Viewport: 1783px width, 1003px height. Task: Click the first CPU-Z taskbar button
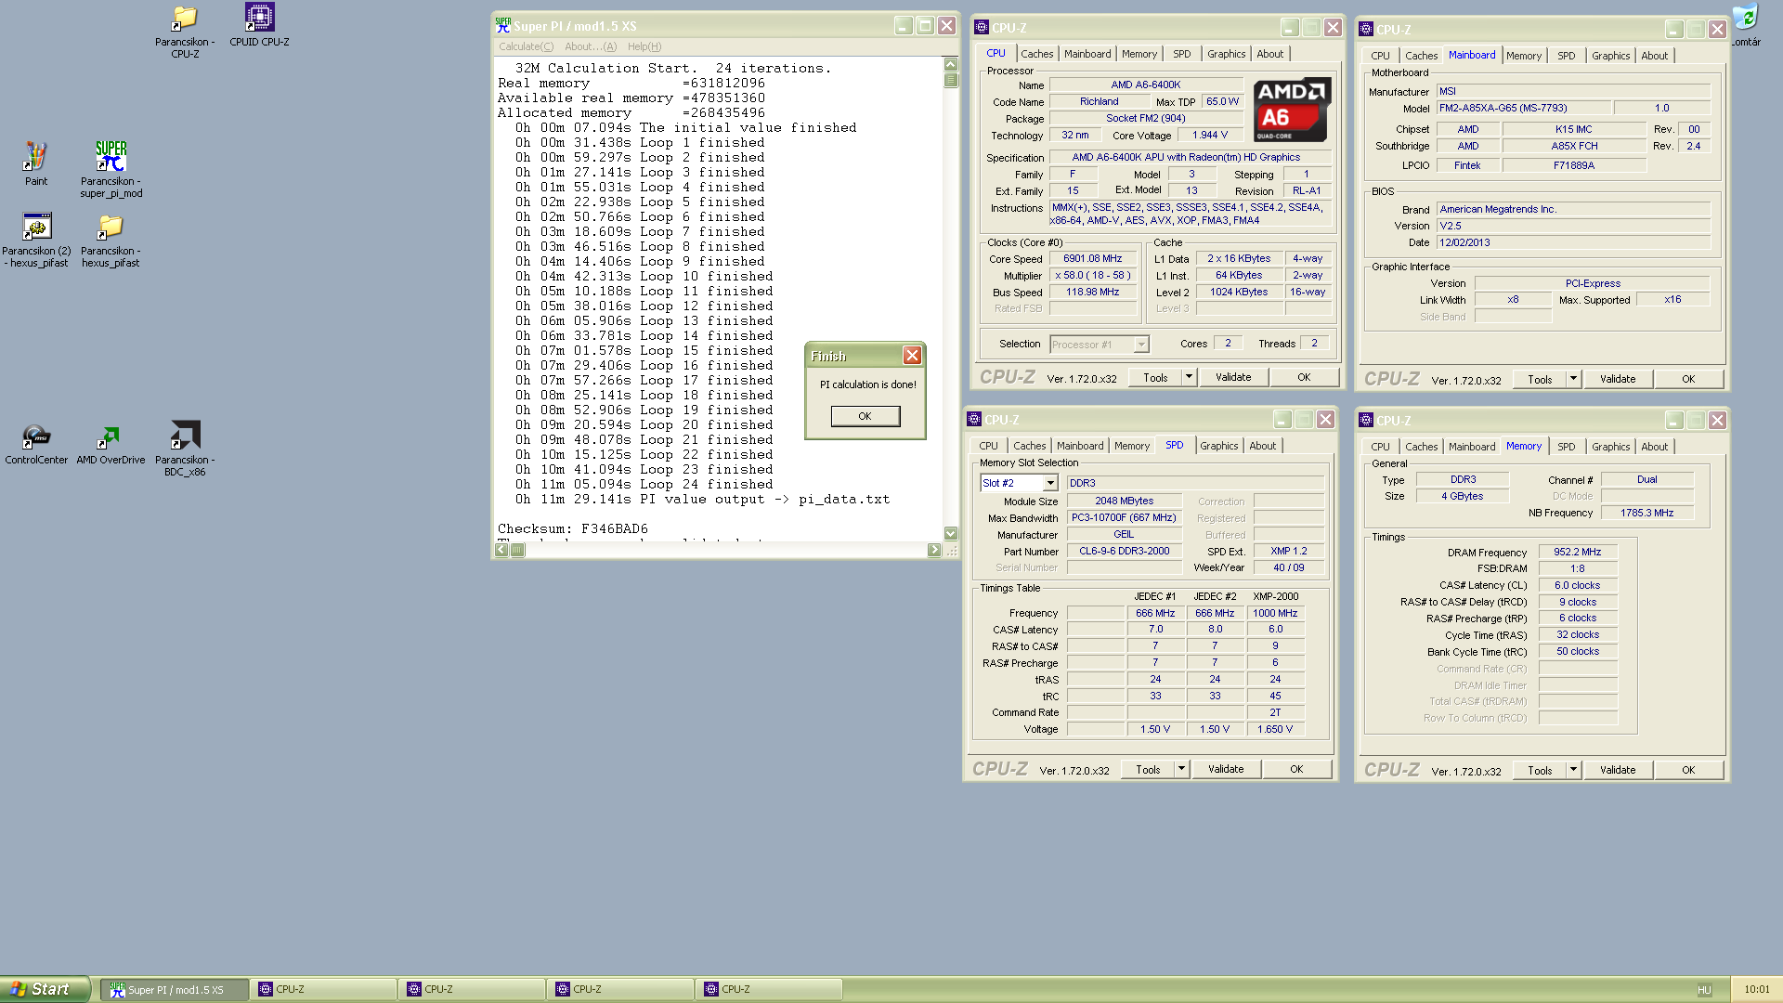[x=323, y=990]
